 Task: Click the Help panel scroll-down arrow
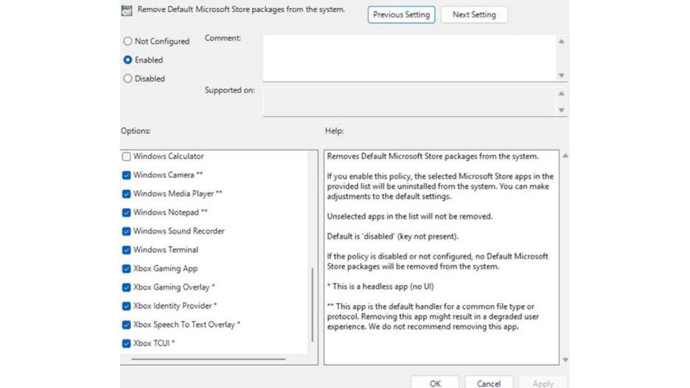[565, 359]
